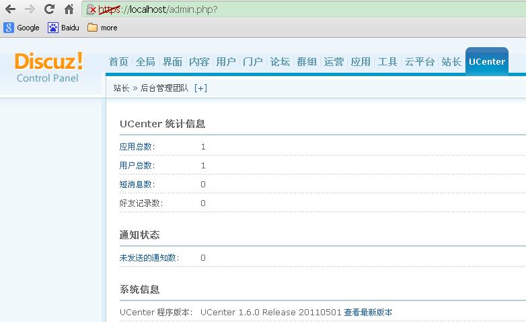Image resolution: width=526 pixels, height=322 pixels.
Task: Open the 云平台 tab
Action: tap(419, 61)
